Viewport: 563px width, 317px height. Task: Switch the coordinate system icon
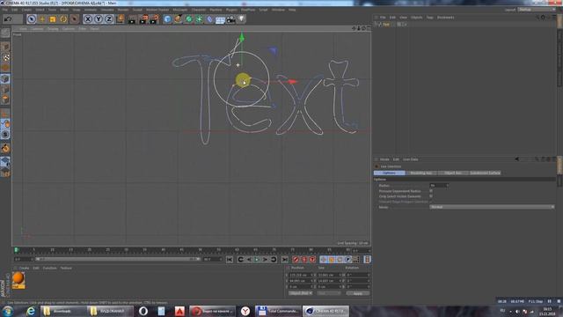[x=120, y=19]
